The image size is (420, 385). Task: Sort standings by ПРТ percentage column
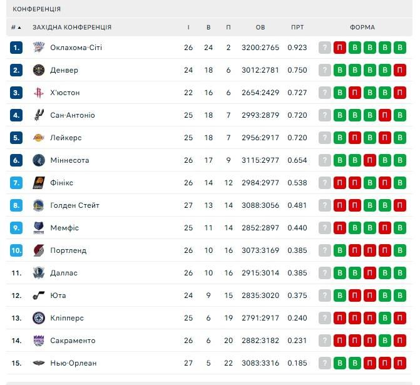tap(297, 28)
